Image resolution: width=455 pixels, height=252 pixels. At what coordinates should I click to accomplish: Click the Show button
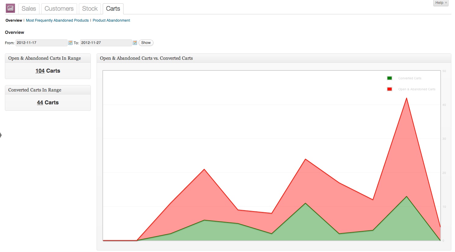(146, 43)
